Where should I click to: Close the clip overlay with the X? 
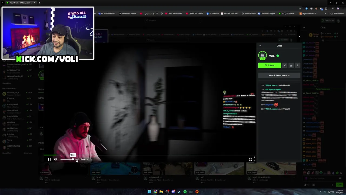click(x=299, y=37)
